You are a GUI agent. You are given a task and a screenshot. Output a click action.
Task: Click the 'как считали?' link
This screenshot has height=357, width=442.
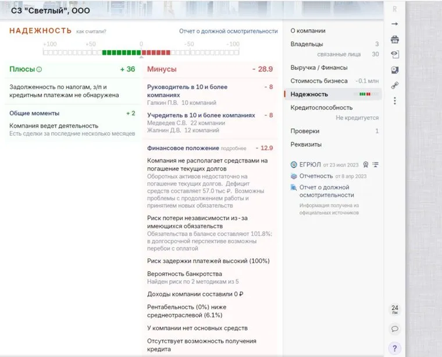pos(91,31)
